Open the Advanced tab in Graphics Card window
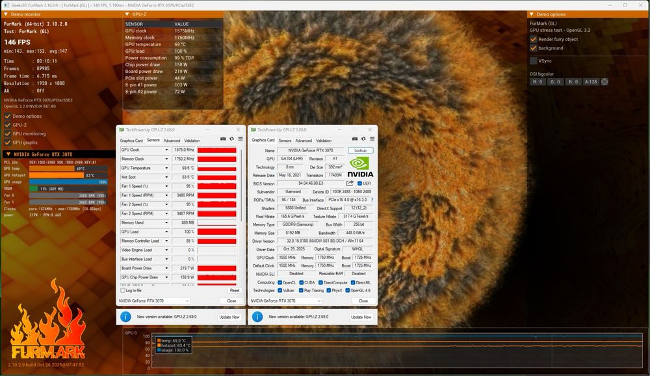The height and width of the screenshot is (376, 650). pos(304,141)
